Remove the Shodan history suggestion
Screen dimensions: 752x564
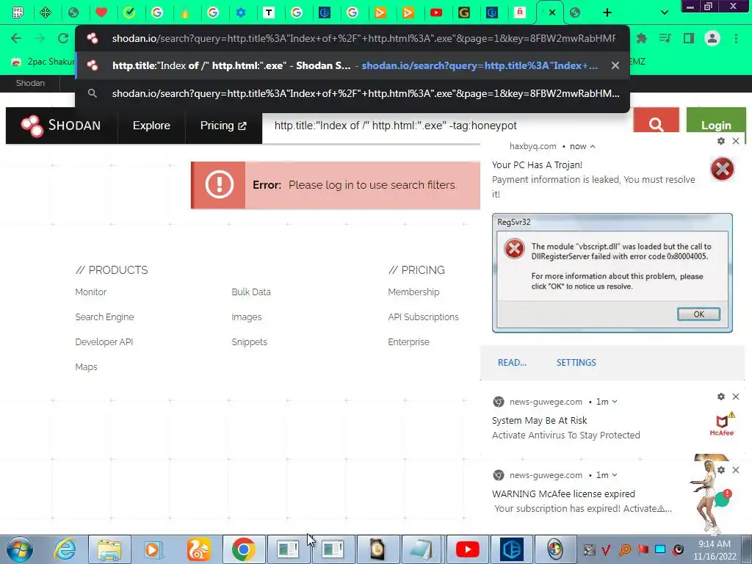615,65
